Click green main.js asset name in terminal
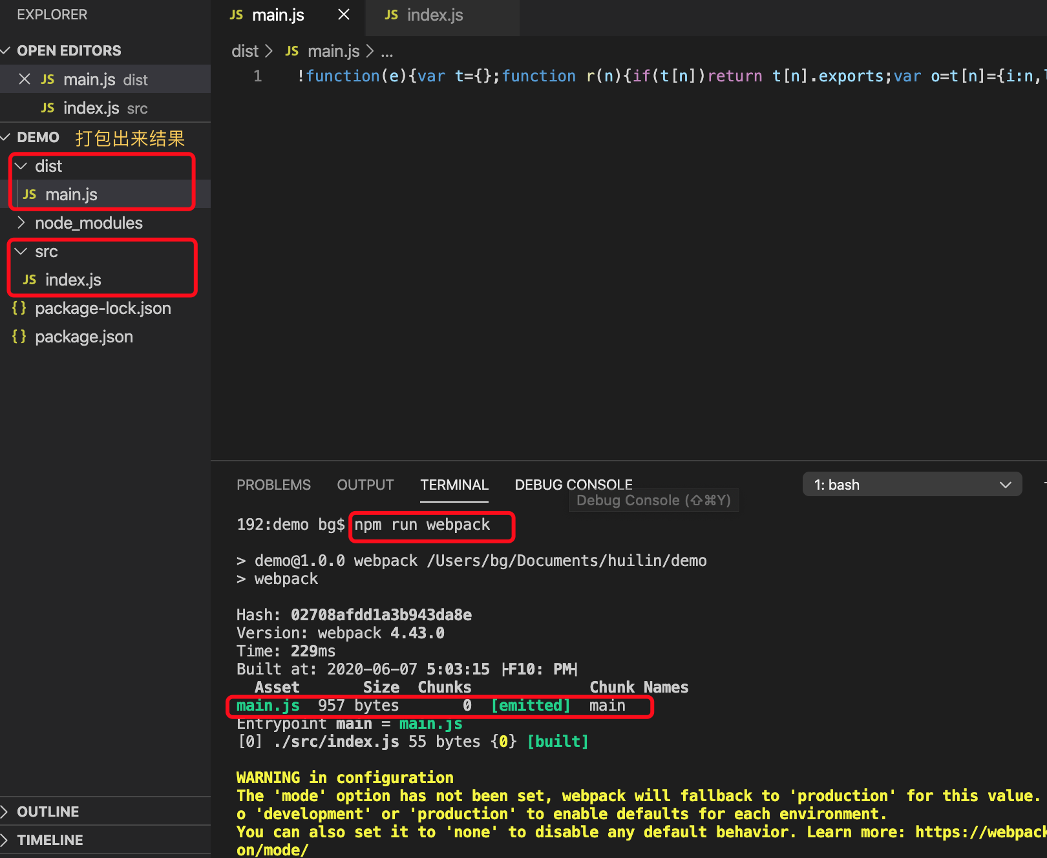Screen dimensions: 1047x858 coord(268,706)
